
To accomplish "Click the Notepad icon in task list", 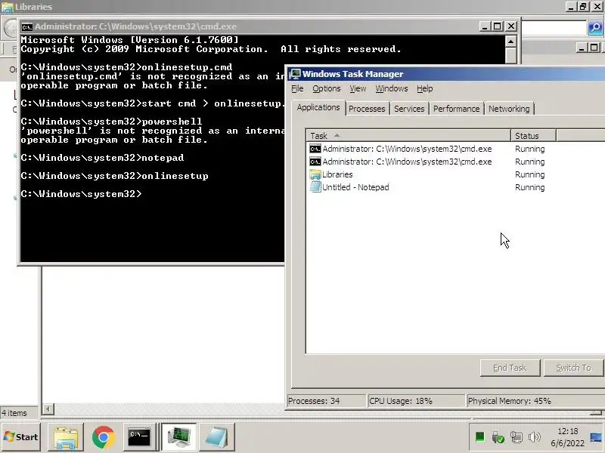I will tap(315, 187).
